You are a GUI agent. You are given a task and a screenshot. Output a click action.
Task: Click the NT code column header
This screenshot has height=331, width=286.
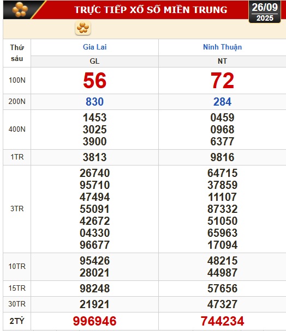[222, 61]
